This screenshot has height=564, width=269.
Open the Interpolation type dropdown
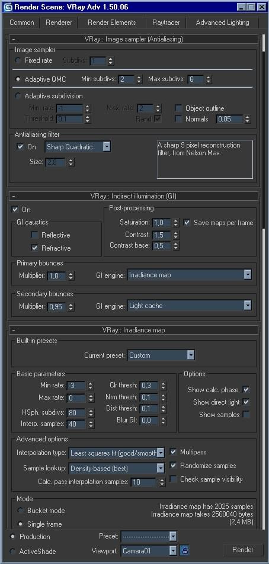tap(117, 453)
